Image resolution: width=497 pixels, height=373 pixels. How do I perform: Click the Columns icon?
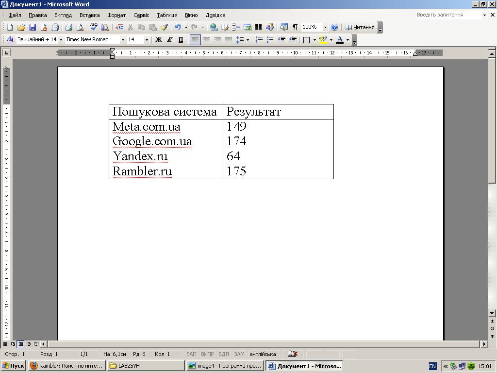(259, 27)
